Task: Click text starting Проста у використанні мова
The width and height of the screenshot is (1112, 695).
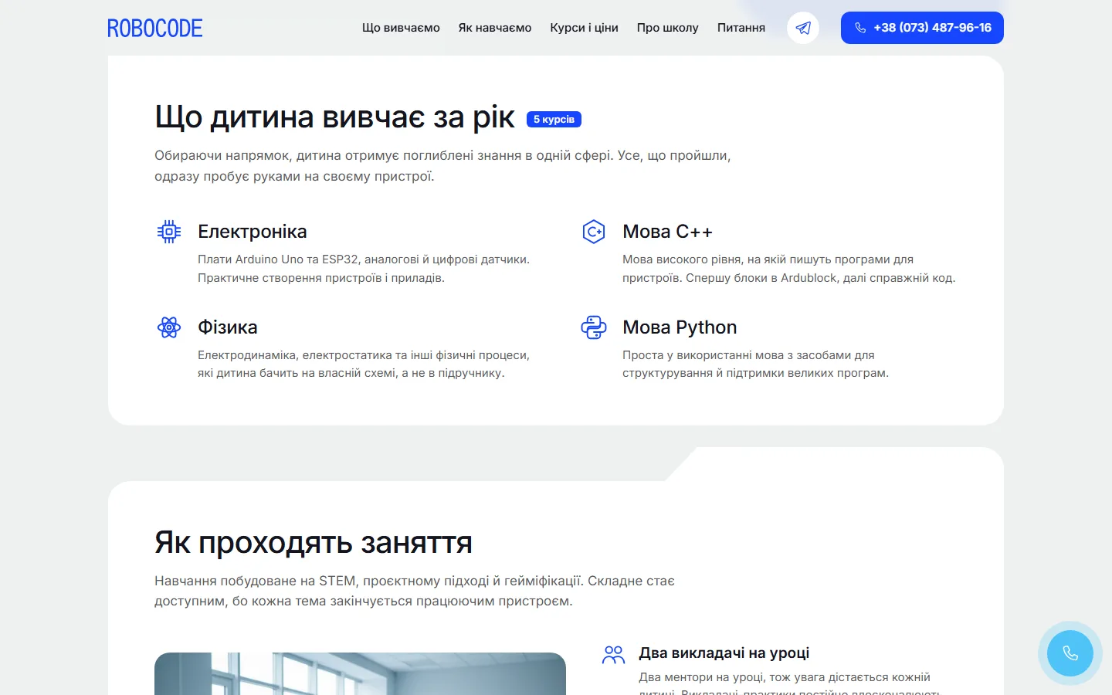Action: (x=755, y=364)
